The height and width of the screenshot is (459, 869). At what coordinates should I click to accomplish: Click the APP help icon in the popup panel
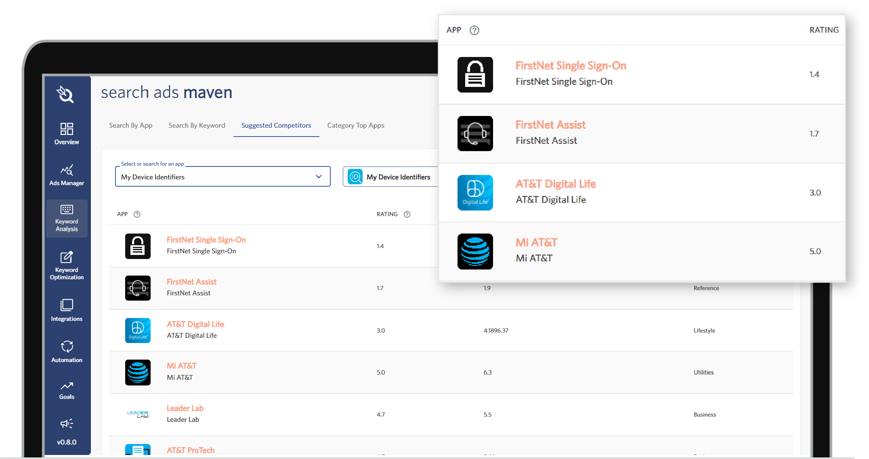474,30
